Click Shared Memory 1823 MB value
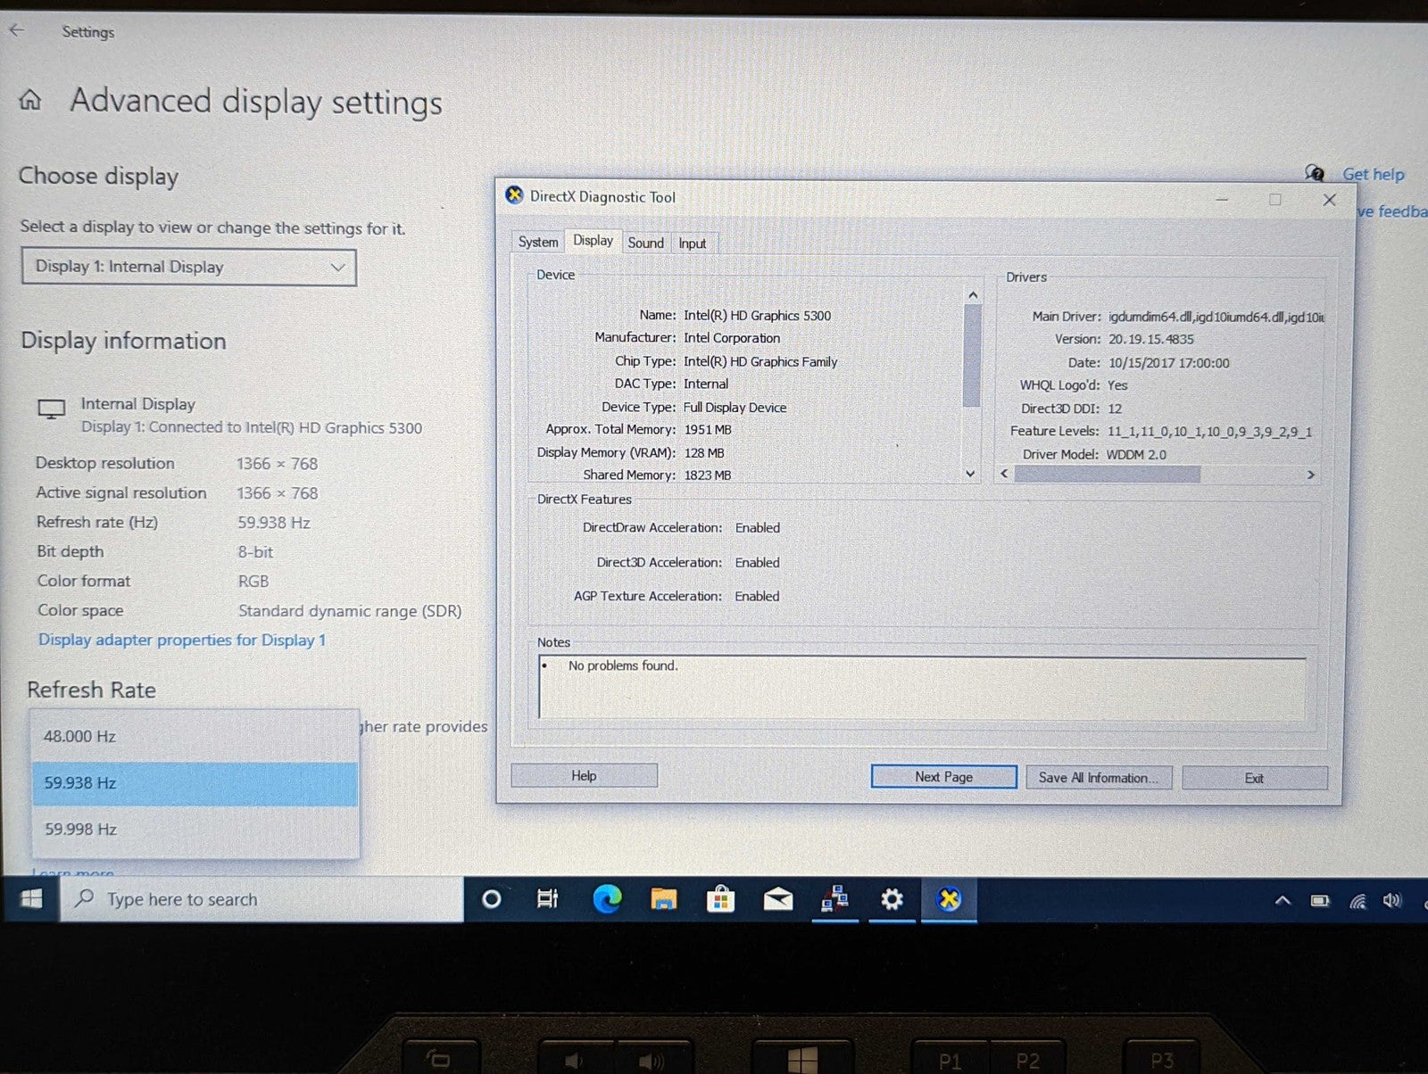Screen dimensions: 1428x1074 pyautogui.click(x=708, y=475)
